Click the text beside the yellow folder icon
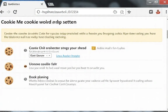The height and width of the screenshot is (112, 168). (x=111, y=48)
